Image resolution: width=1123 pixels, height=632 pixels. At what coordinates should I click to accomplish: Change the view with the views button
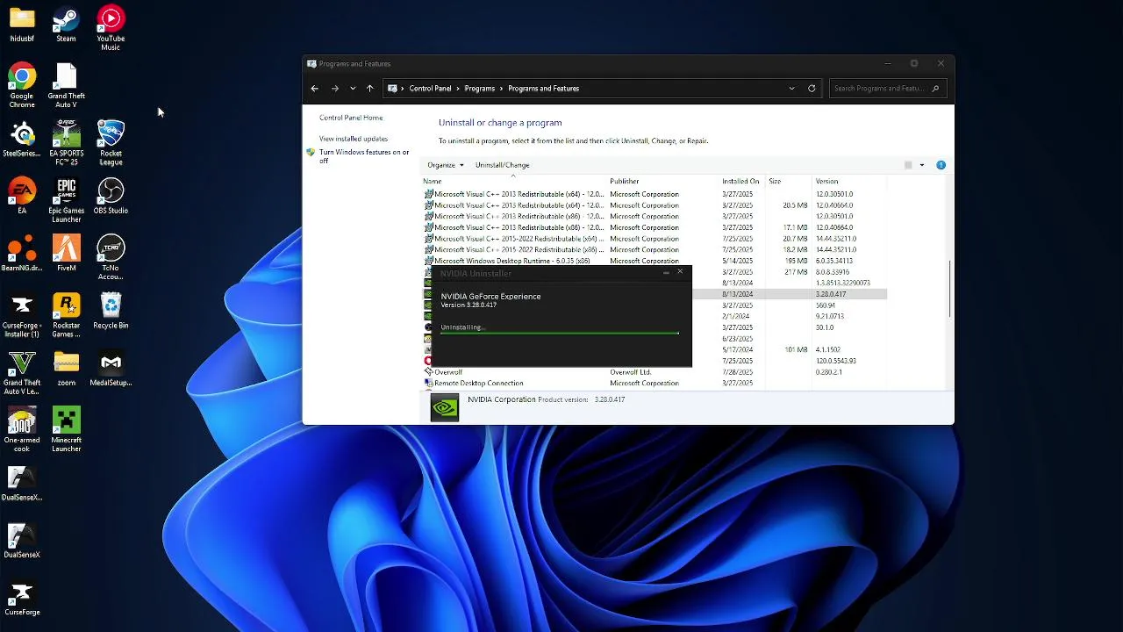click(908, 165)
